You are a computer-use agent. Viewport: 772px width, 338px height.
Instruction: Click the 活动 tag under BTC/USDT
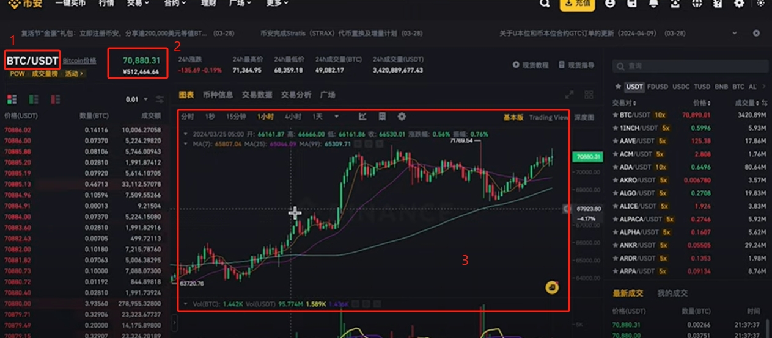[x=74, y=73]
